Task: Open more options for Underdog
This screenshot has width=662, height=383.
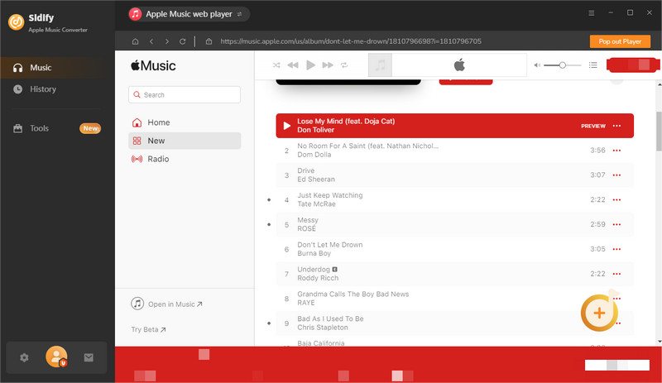Action: tap(616, 274)
